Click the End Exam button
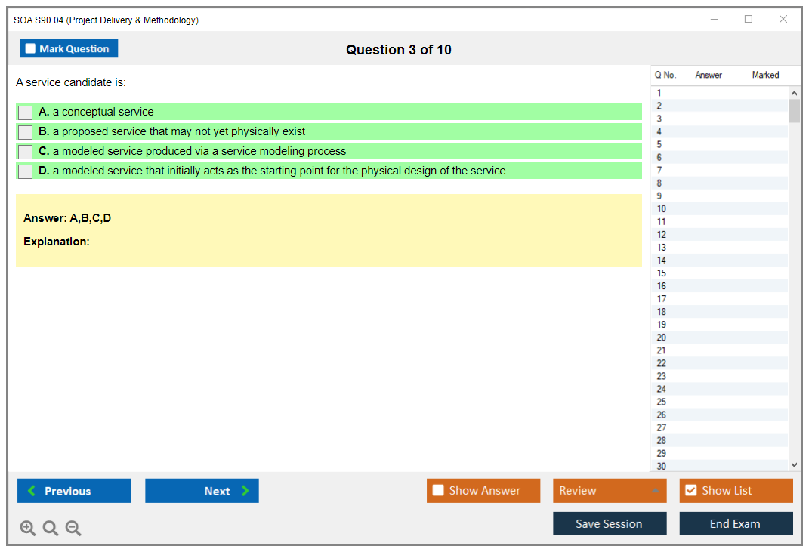Screen dimensions: 812x555 pos(736,523)
